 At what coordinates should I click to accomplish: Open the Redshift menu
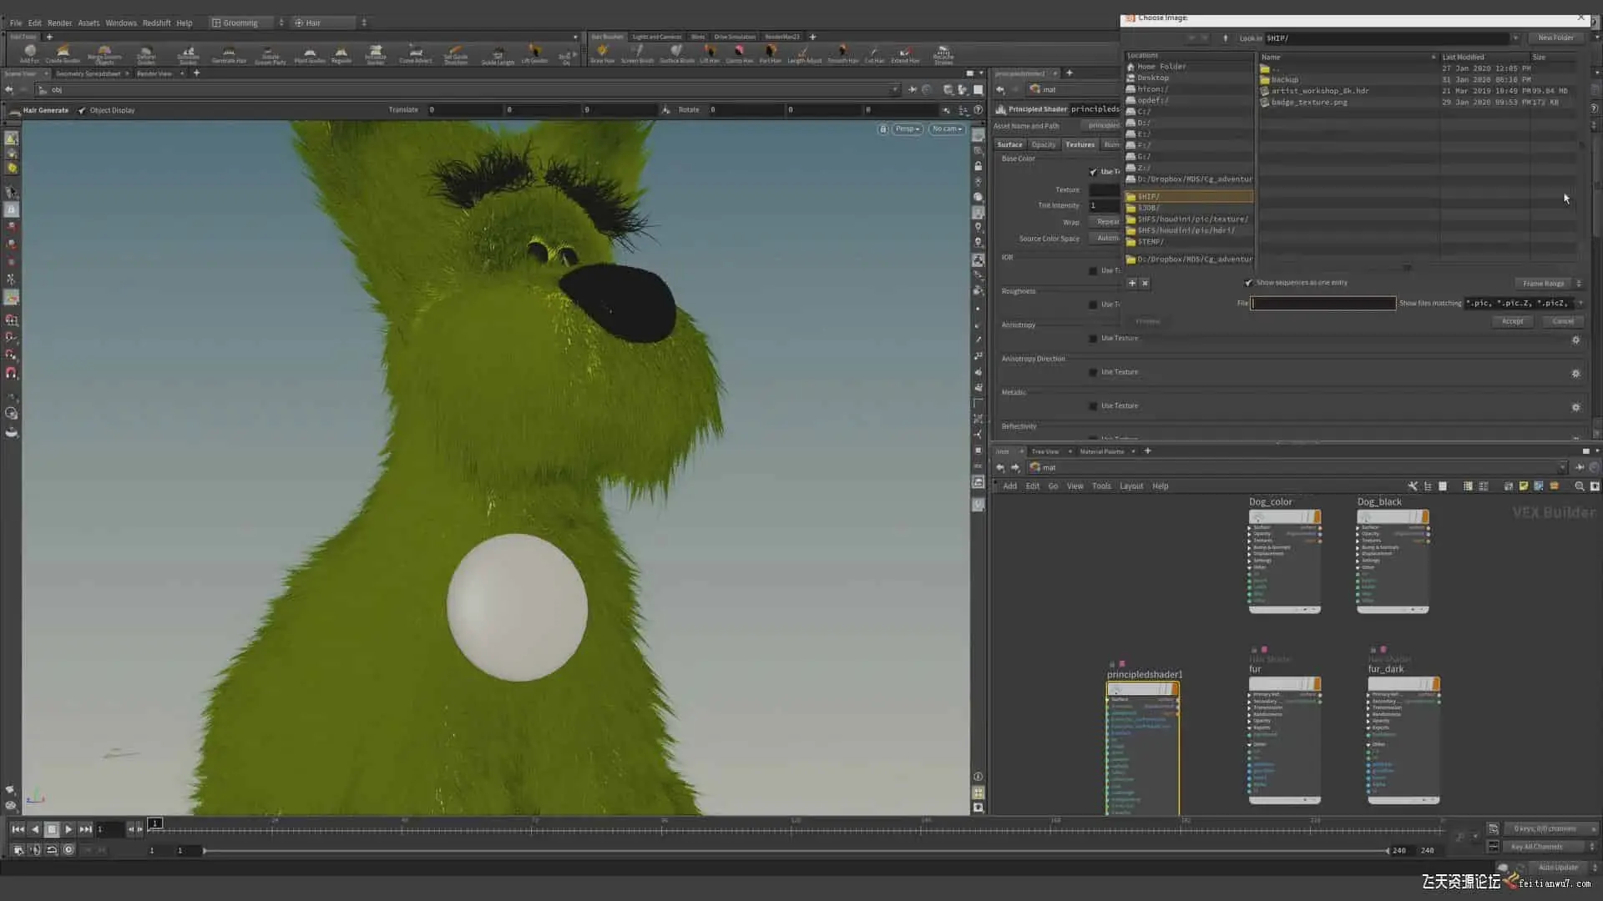coord(156,23)
